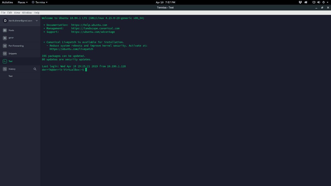Open the Snippets panel
331x186 pixels.
click(x=12, y=53)
